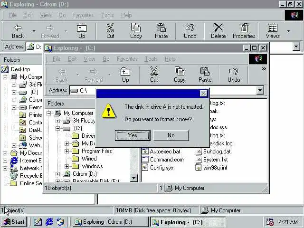
Task: Click Views in the Cdrom D: window toolbar
Action: point(273,31)
